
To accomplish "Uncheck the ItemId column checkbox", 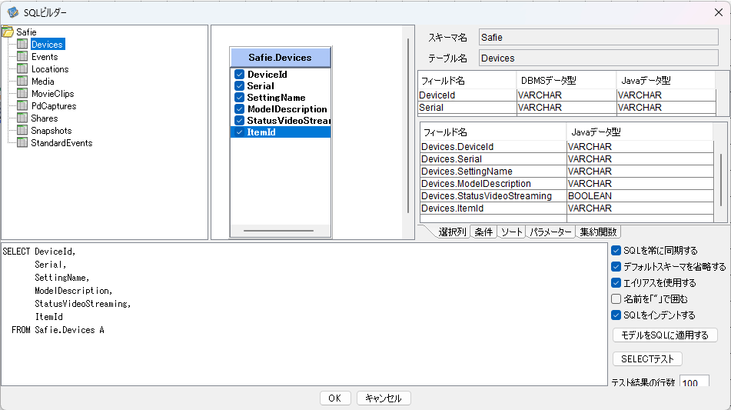I will tap(240, 132).
